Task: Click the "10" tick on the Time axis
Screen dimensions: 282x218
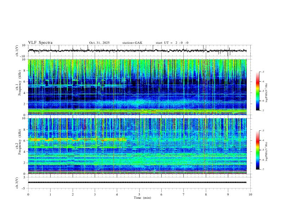Action: tap(250, 194)
